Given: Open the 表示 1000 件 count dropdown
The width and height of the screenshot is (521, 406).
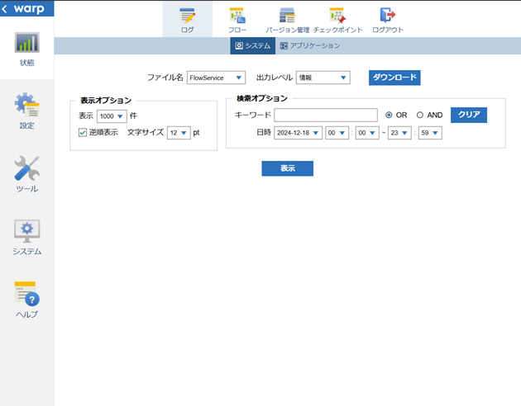Looking at the screenshot, I should point(112,116).
